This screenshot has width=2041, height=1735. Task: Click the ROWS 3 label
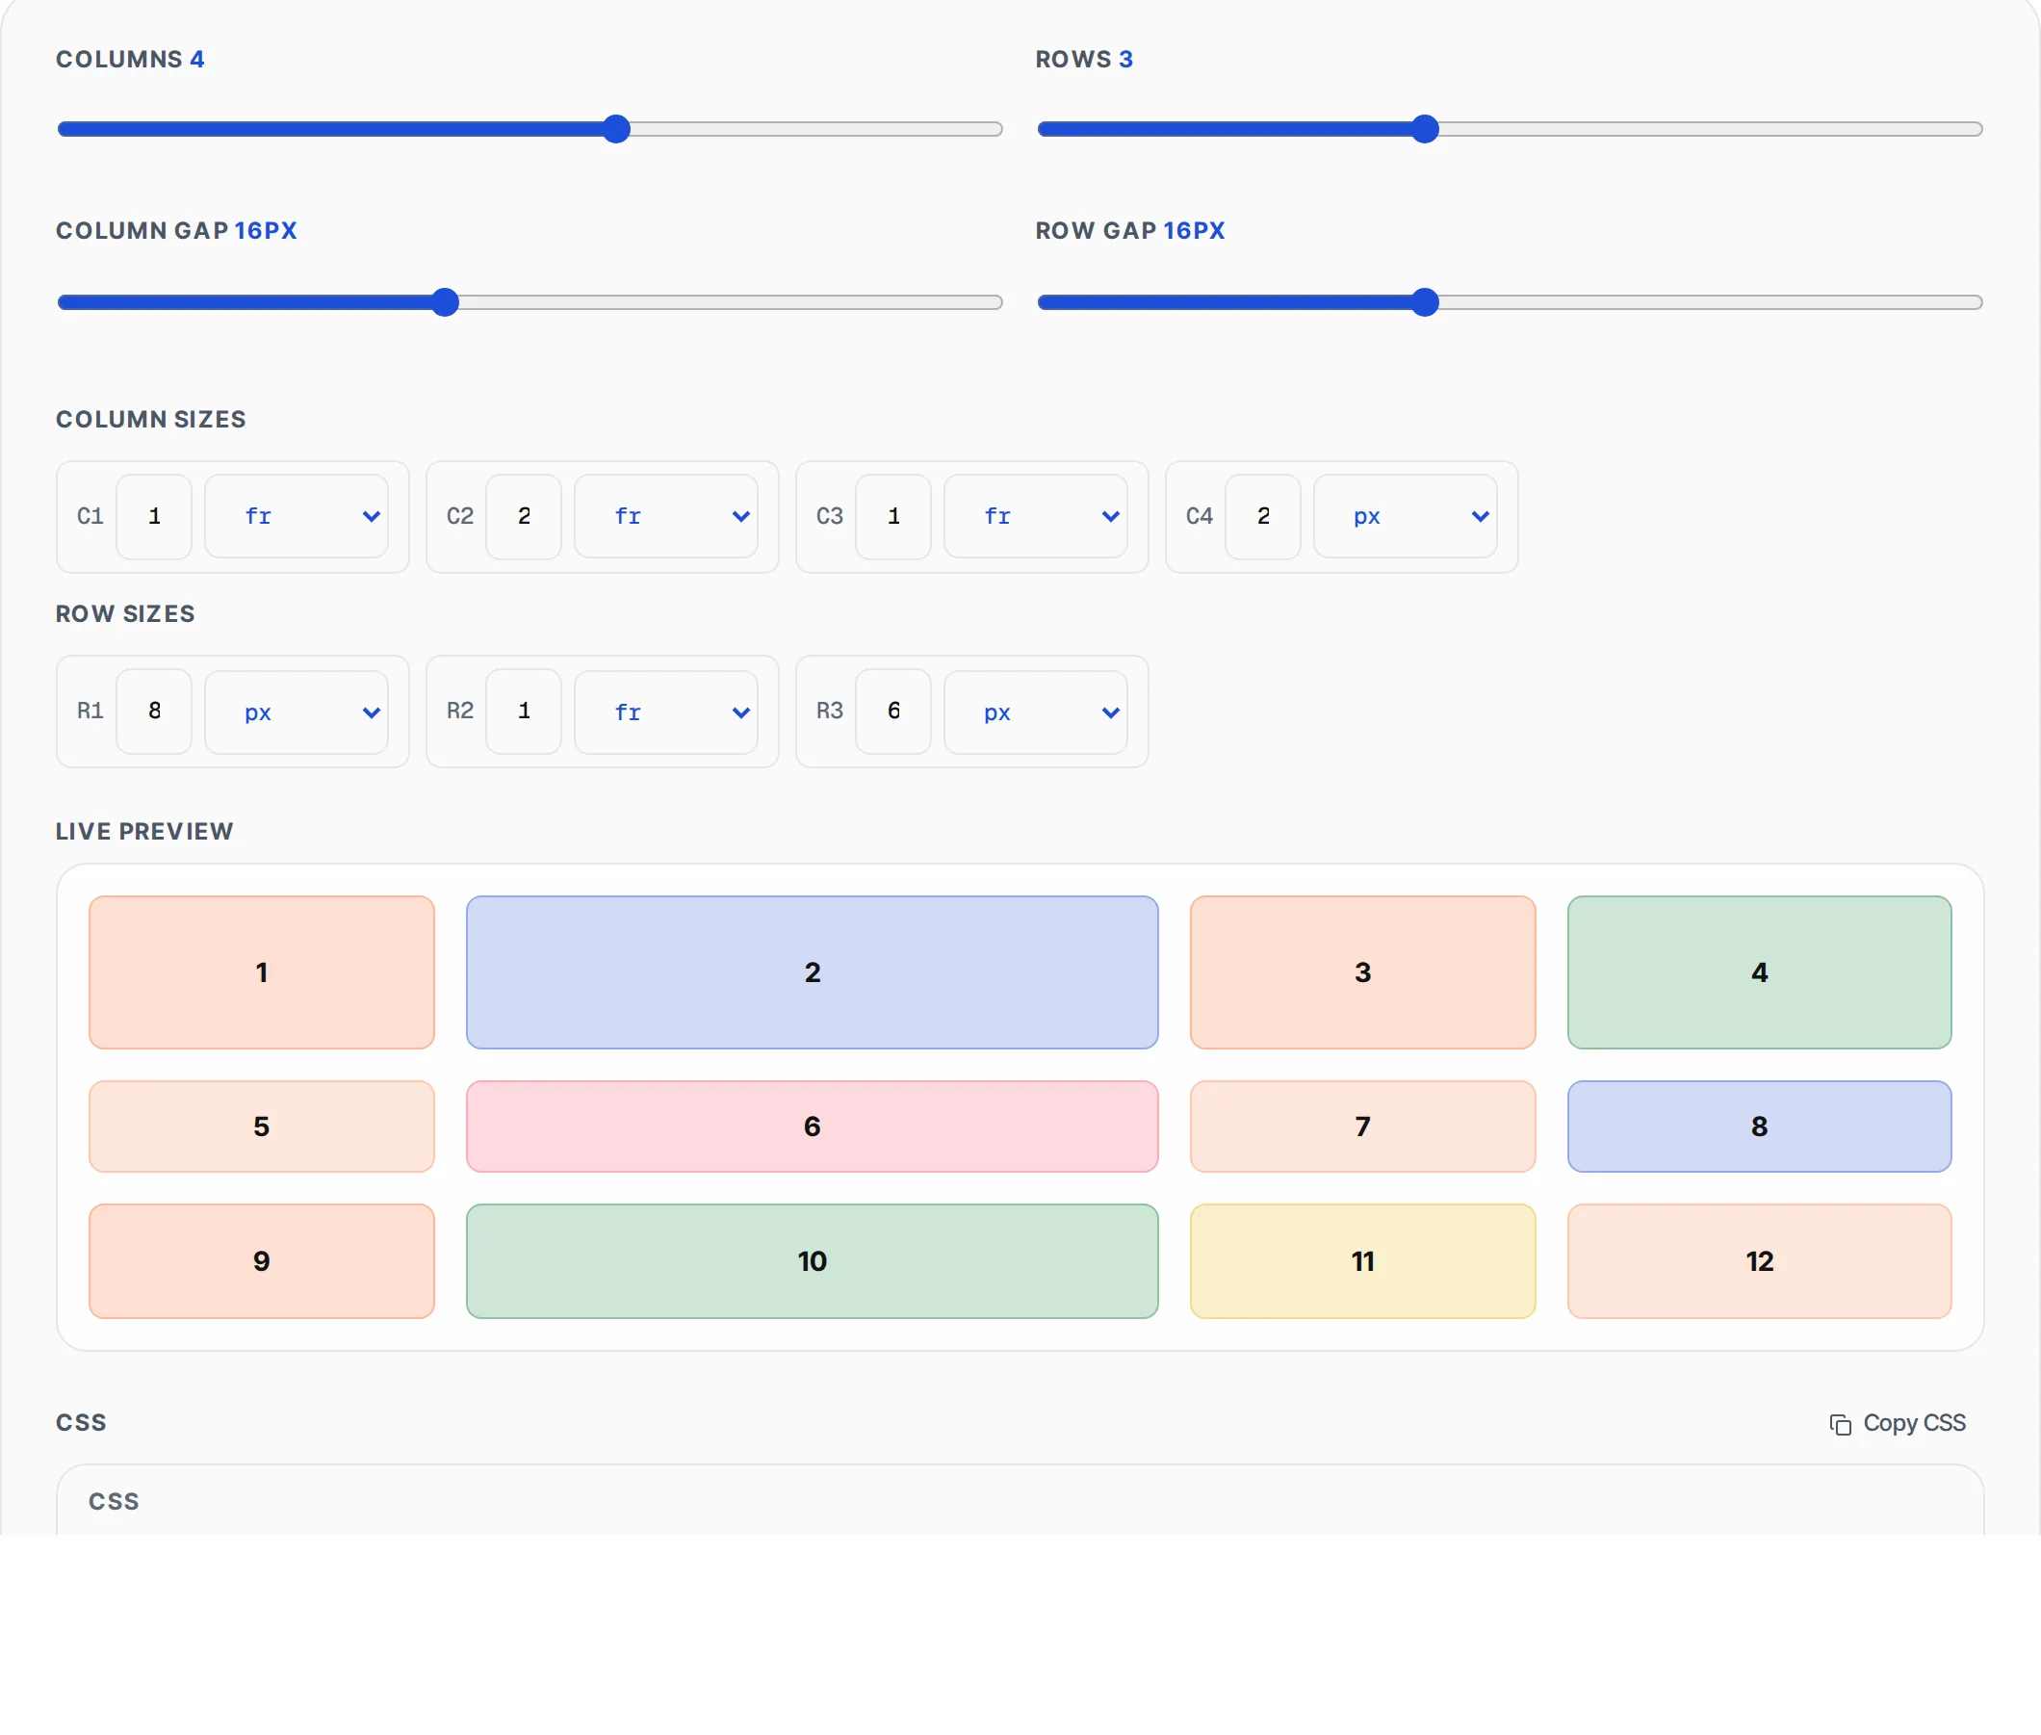point(1084,59)
